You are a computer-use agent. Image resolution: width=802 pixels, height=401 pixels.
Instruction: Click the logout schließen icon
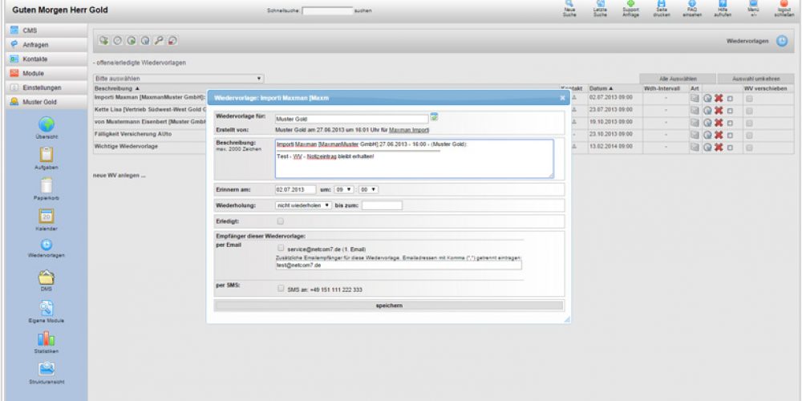coord(784,6)
